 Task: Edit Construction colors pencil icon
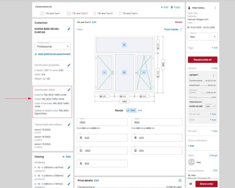coord(69,90)
